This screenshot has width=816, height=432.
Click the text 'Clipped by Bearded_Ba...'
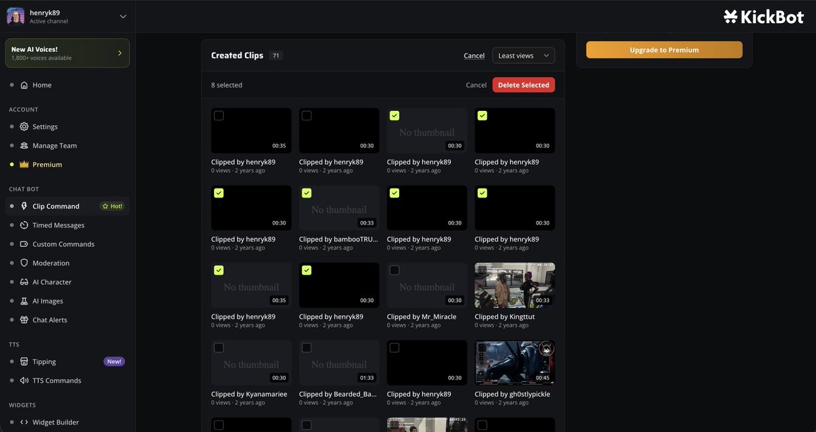coord(338,395)
